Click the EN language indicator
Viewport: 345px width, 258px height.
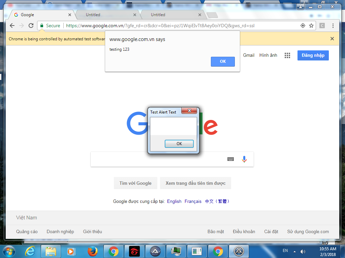click(x=285, y=251)
